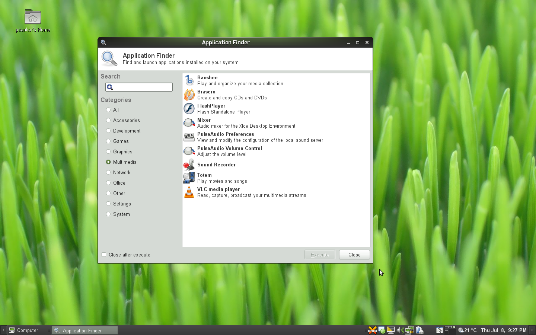Viewport: 536px width, 335px height.
Task: Open the volume icon in system tray
Action: pos(401,330)
